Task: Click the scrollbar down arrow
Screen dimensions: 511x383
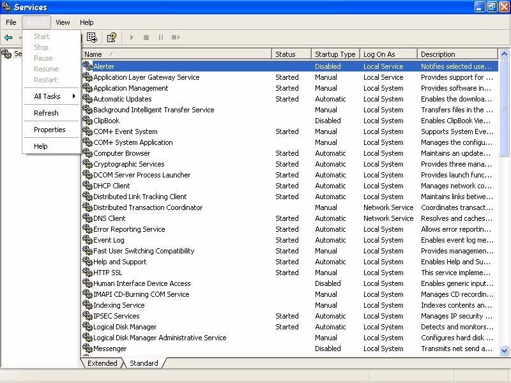Action: pos(504,350)
